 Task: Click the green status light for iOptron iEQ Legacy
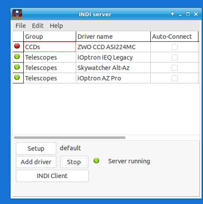tap(17, 56)
